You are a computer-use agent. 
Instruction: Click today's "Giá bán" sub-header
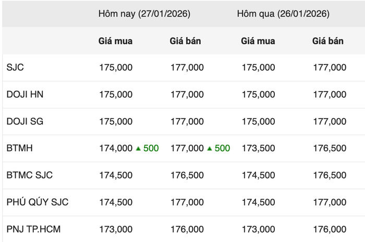click(x=185, y=41)
